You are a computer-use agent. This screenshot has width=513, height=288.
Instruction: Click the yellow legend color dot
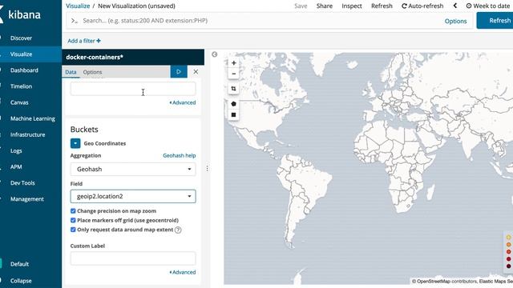click(x=508, y=238)
